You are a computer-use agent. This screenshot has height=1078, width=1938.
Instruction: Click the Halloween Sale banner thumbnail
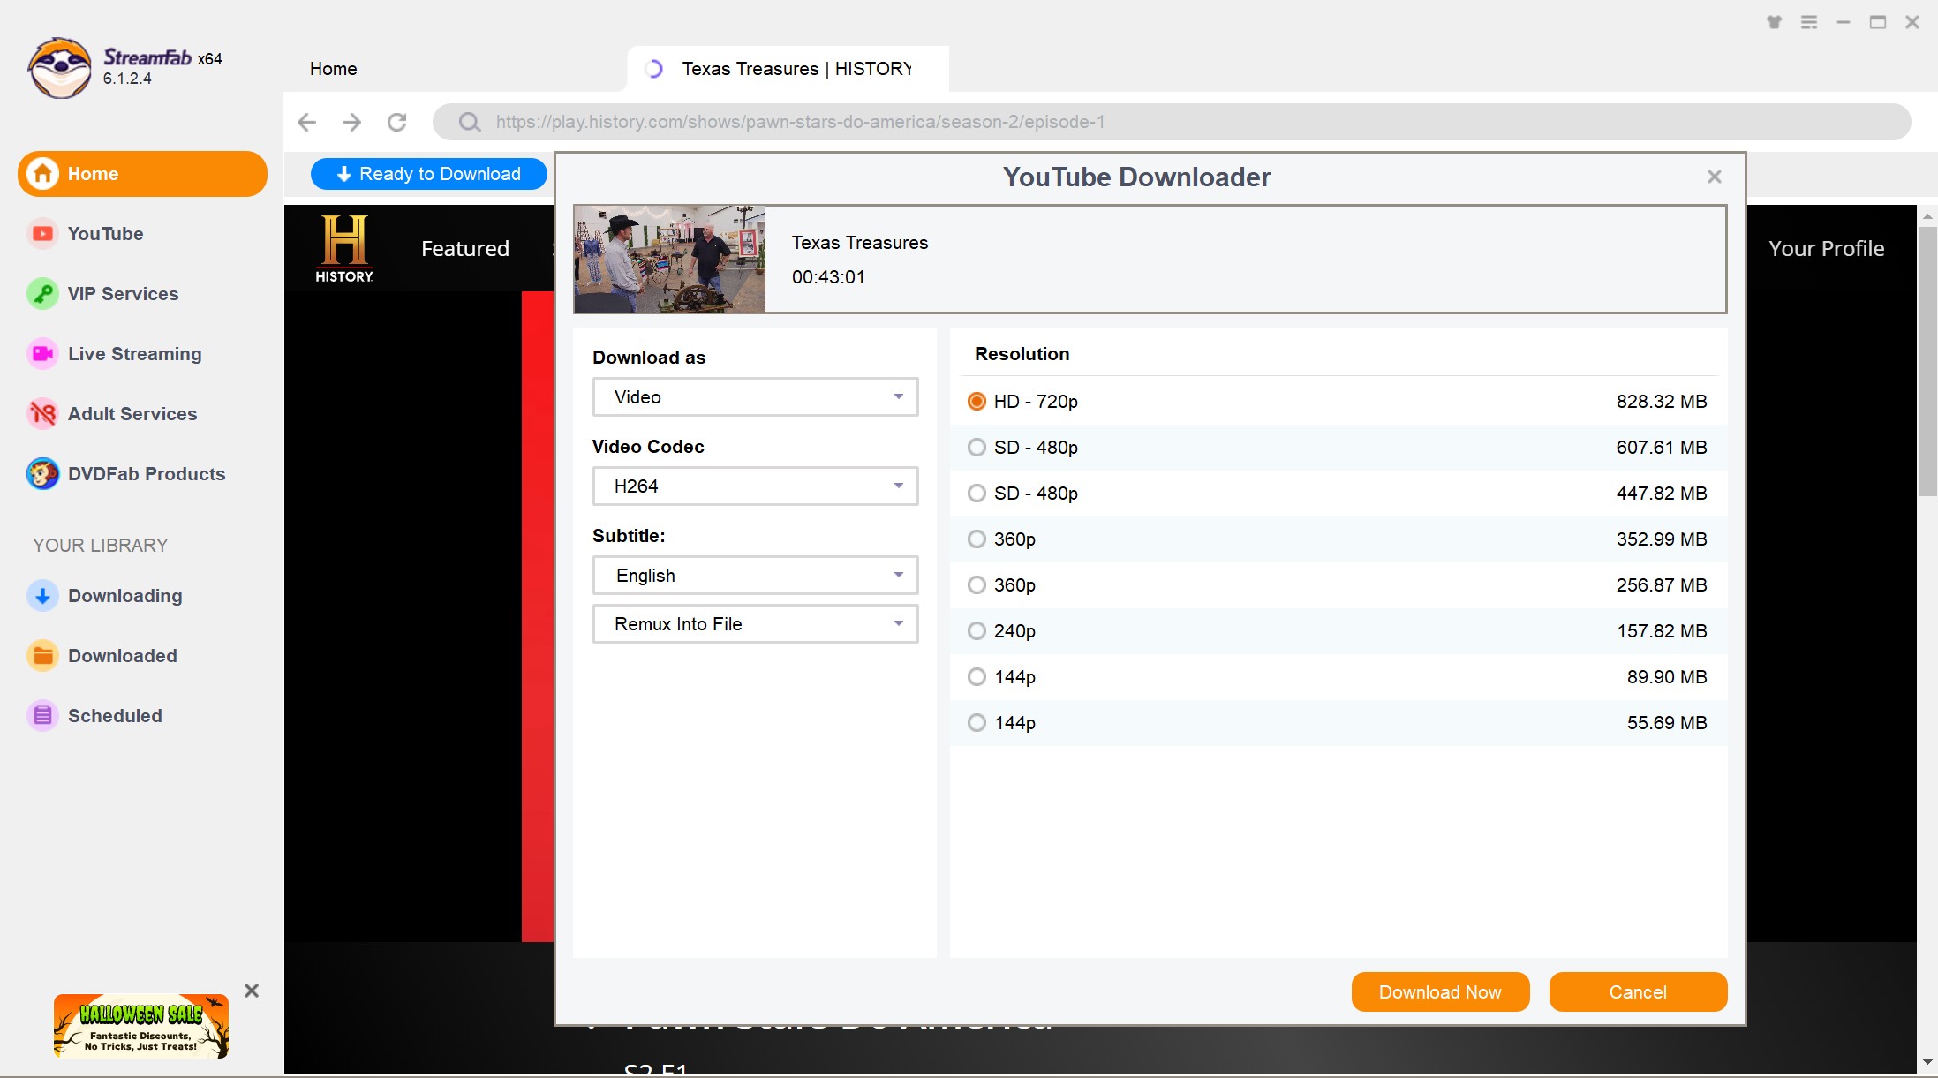[141, 1026]
